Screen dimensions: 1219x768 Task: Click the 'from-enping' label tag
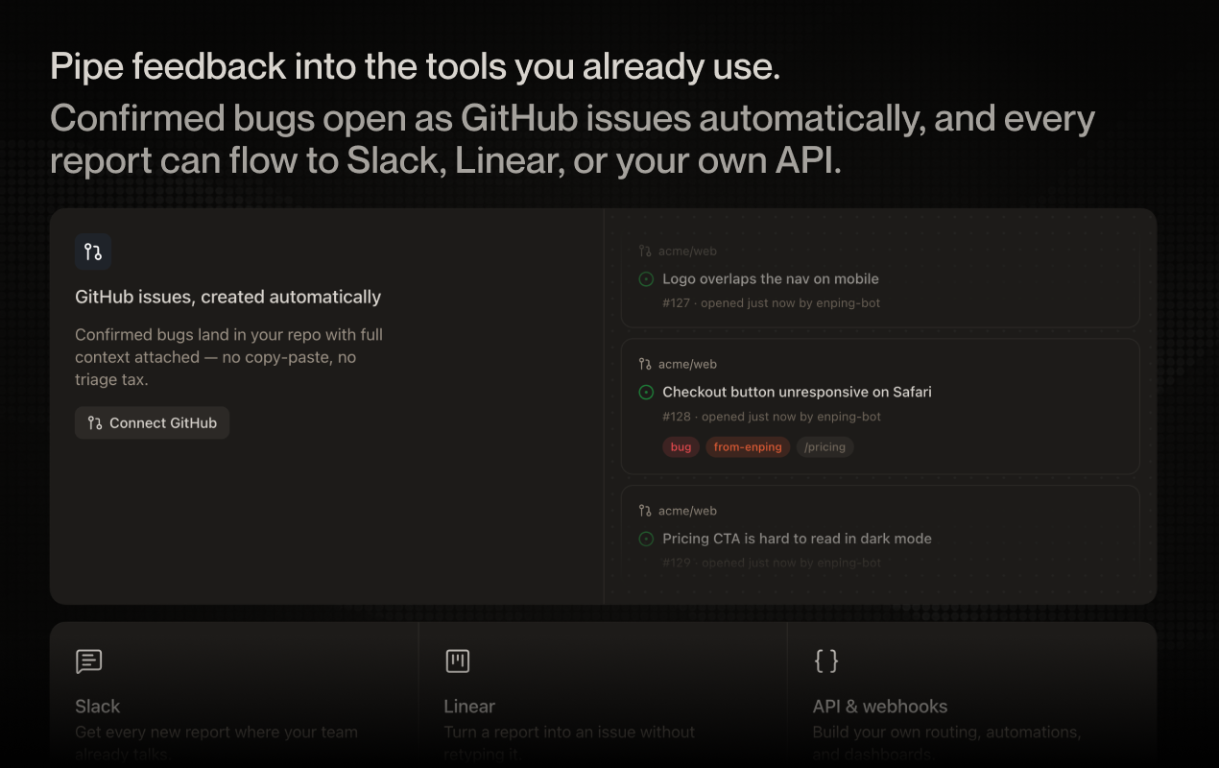click(x=748, y=447)
